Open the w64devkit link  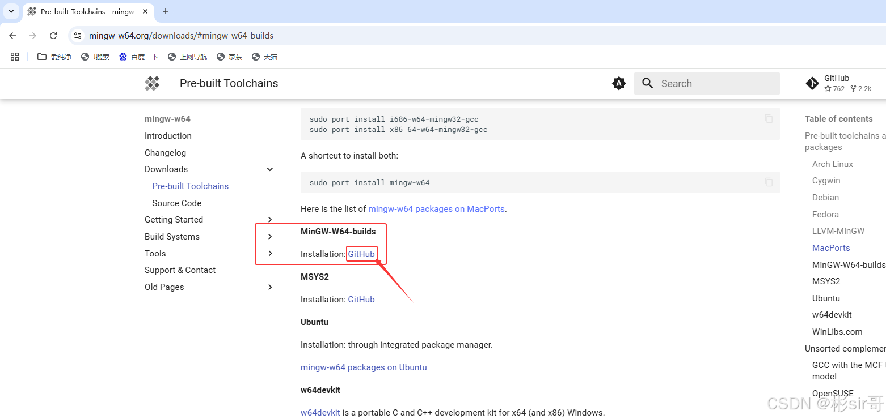point(320,413)
